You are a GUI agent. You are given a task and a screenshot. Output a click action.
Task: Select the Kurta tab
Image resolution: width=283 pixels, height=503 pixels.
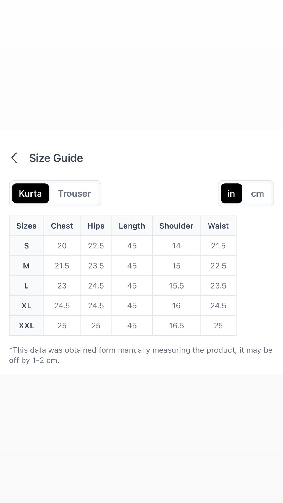(30, 193)
